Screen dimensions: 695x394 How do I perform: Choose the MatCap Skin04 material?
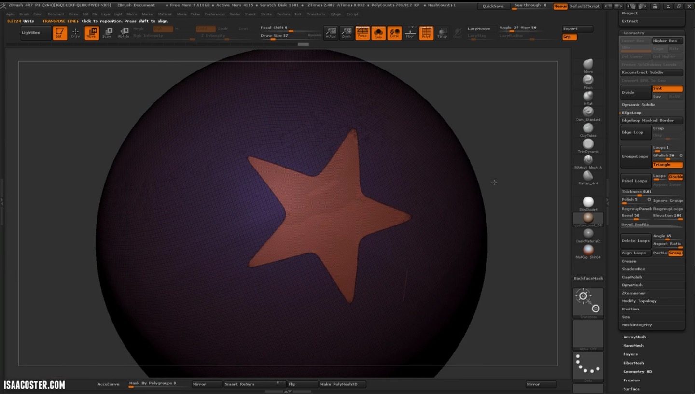588,251
